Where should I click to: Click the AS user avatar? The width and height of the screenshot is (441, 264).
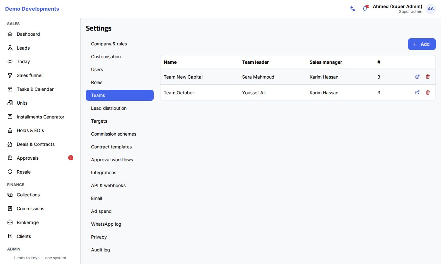(431, 9)
